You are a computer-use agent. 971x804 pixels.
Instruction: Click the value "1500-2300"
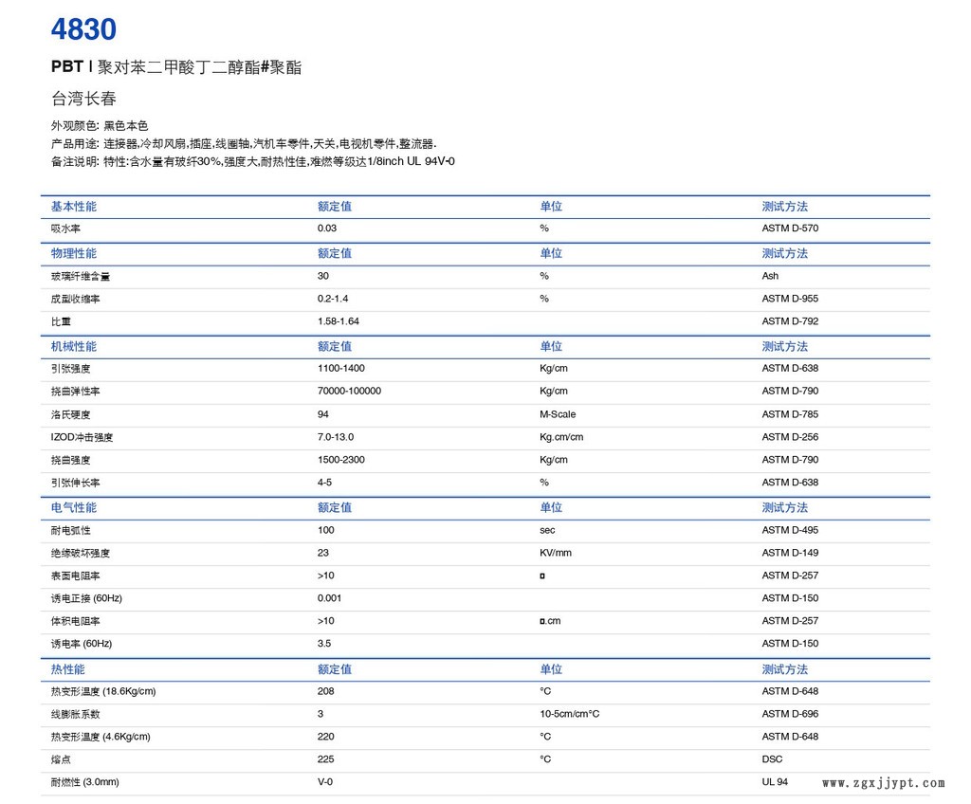[341, 460]
